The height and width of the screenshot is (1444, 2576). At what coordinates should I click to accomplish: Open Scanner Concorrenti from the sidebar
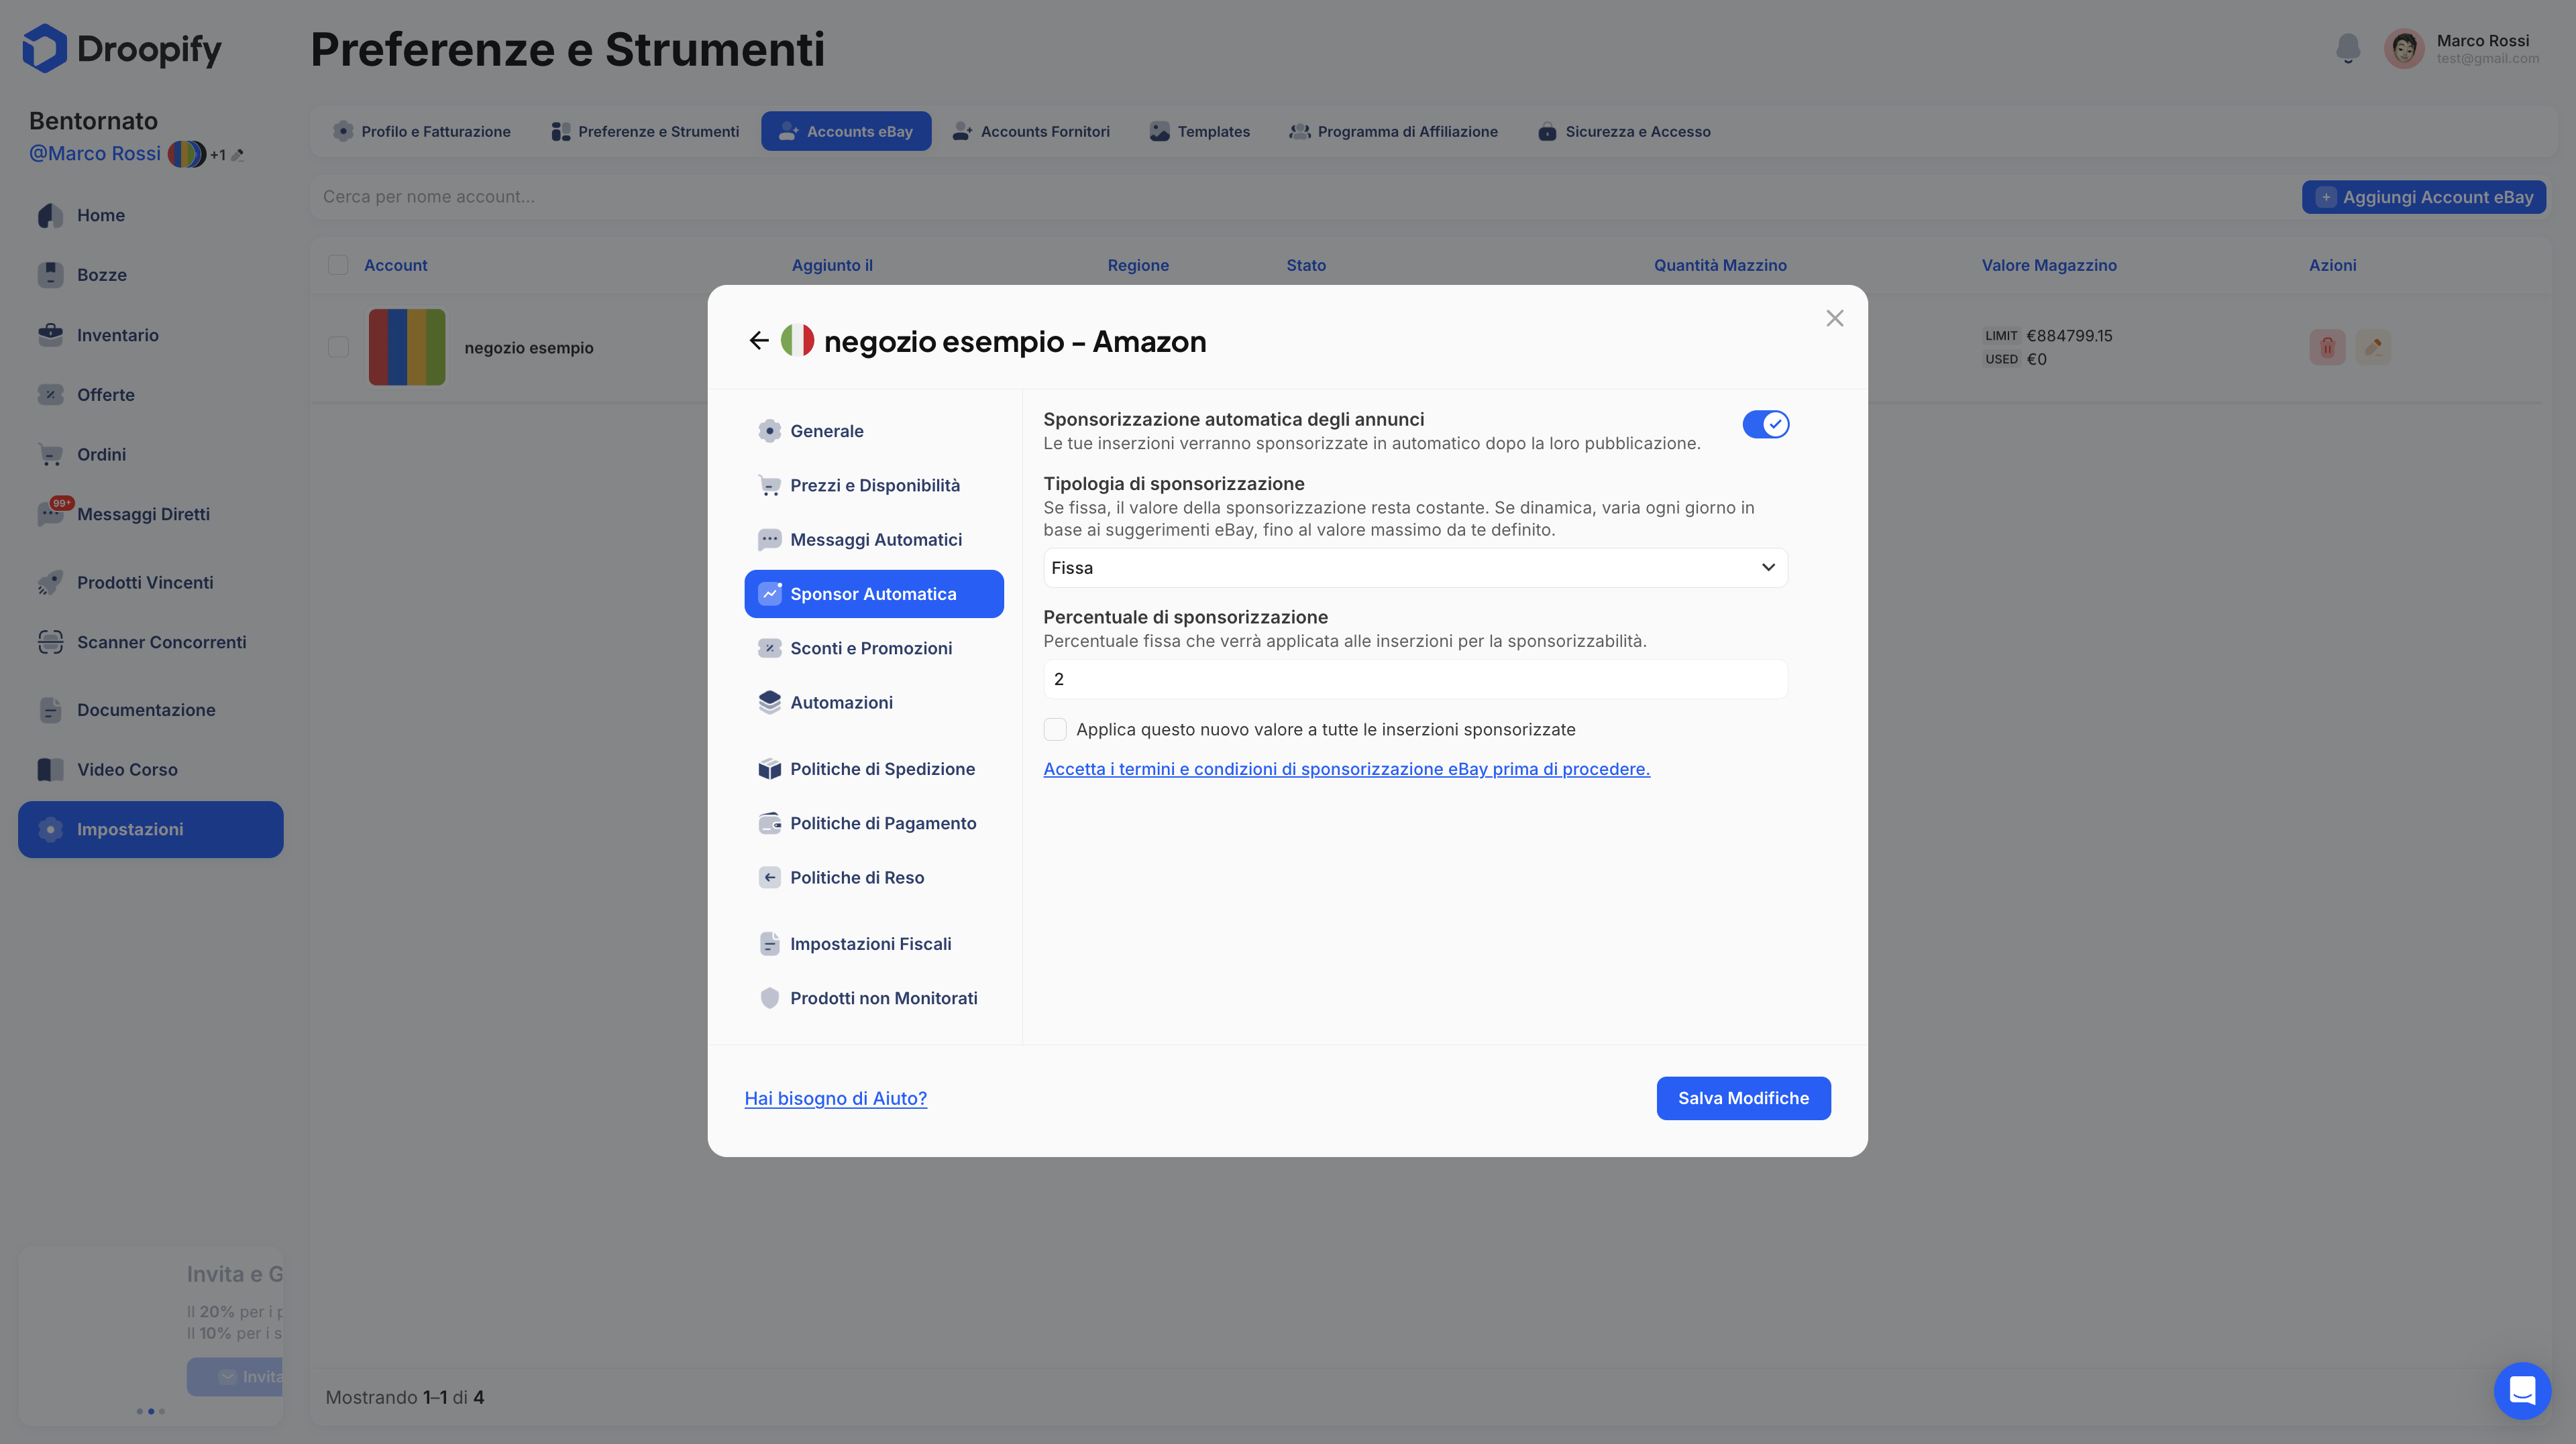pyautogui.click(x=161, y=642)
